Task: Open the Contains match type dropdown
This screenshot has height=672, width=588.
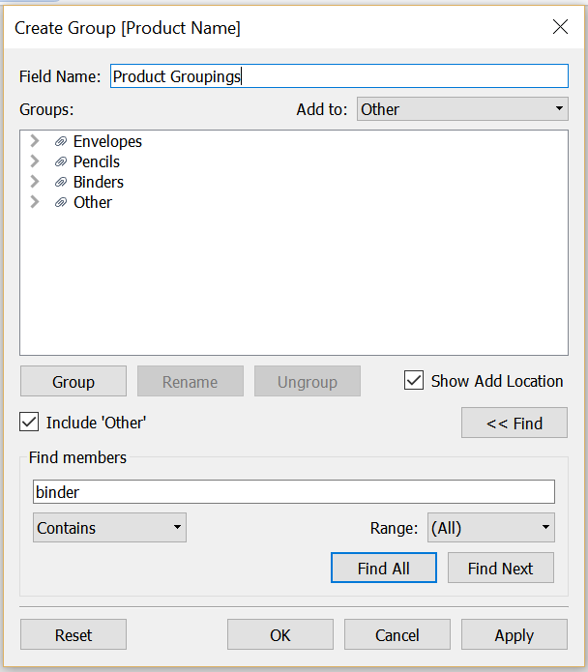Action: [109, 528]
